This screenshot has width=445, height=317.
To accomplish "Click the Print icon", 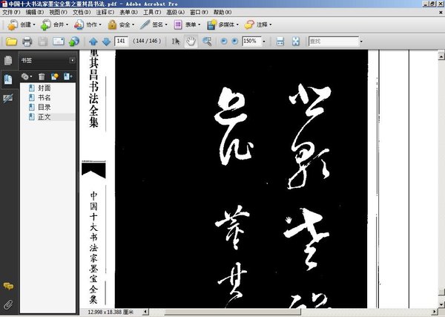I will [27, 42].
